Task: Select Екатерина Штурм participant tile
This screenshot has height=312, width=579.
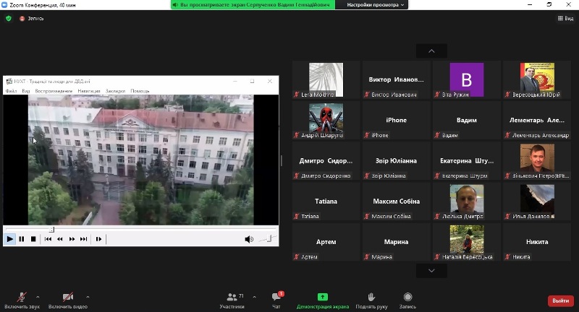Action: tap(467, 161)
